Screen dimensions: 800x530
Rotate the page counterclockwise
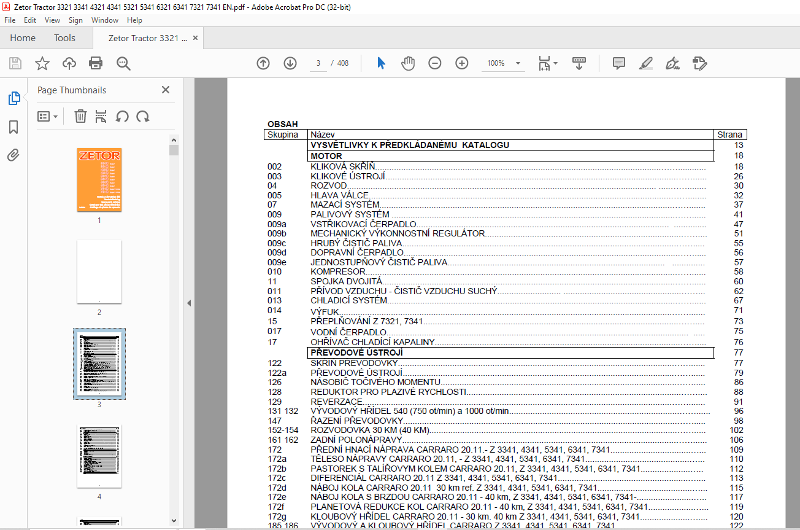coord(122,116)
